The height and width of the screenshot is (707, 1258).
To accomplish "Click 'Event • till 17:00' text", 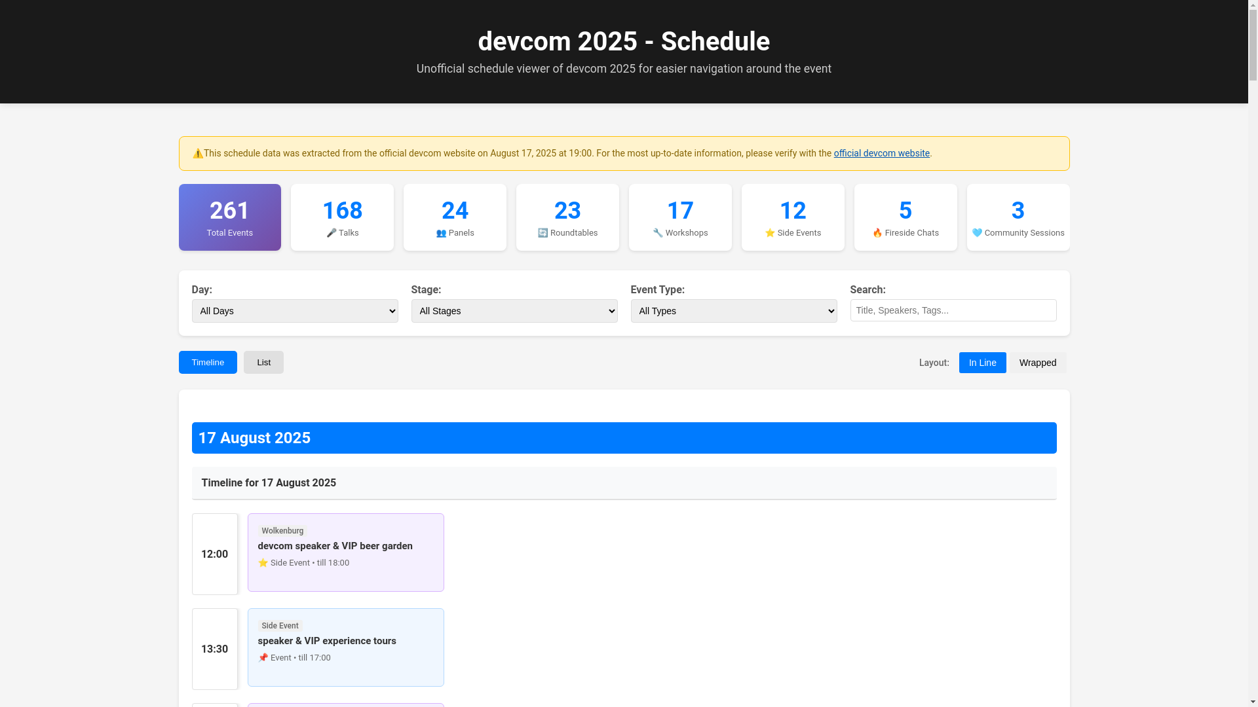I will click(301, 658).
